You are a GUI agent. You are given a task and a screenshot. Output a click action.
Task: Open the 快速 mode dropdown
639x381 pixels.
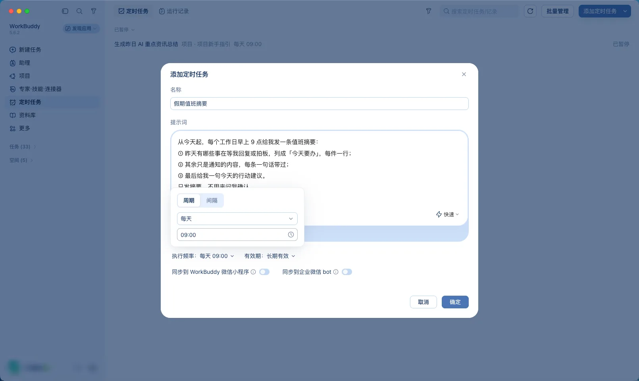point(447,214)
